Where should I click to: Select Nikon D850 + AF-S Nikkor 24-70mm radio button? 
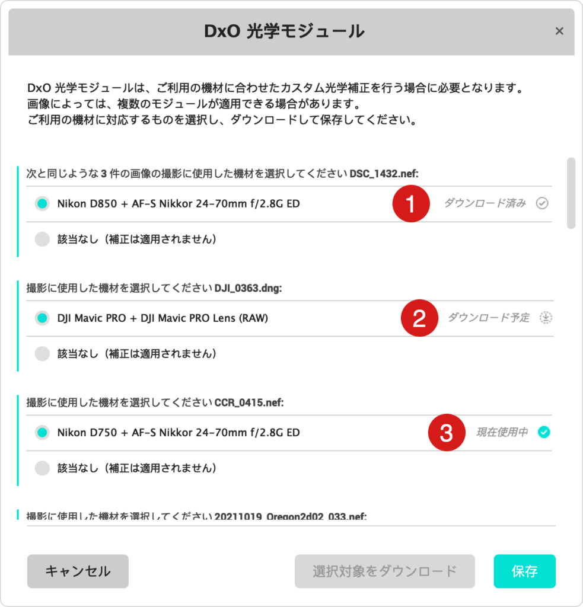[42, 204]
